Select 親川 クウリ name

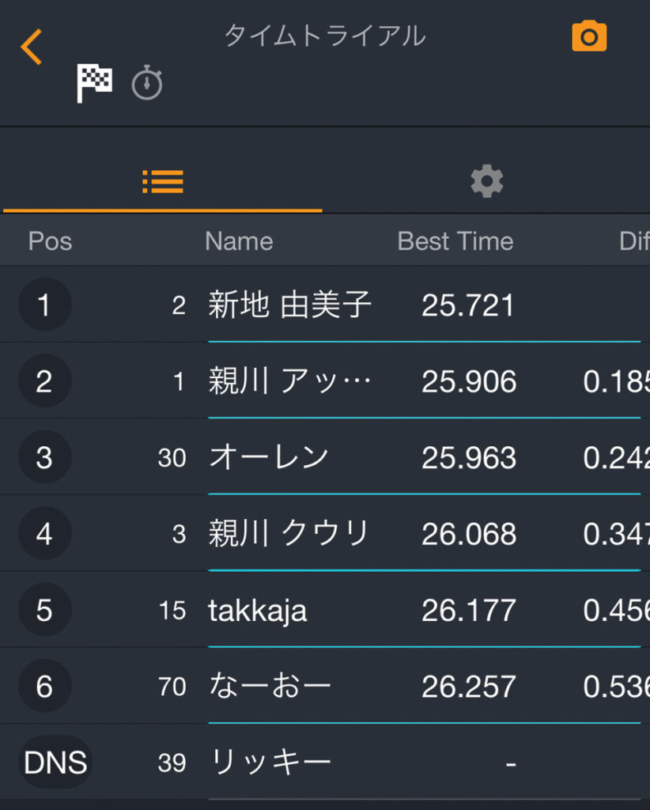(x=289, y=534)
